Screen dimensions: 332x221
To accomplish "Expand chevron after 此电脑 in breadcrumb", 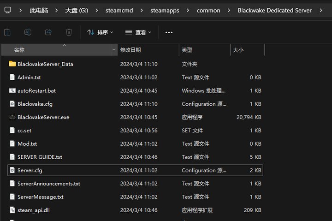I will 56,10.
